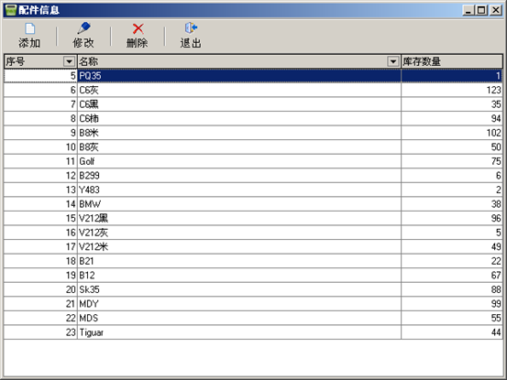
Task: Sort by the 库存数量 column header
Action: point(452,61)
